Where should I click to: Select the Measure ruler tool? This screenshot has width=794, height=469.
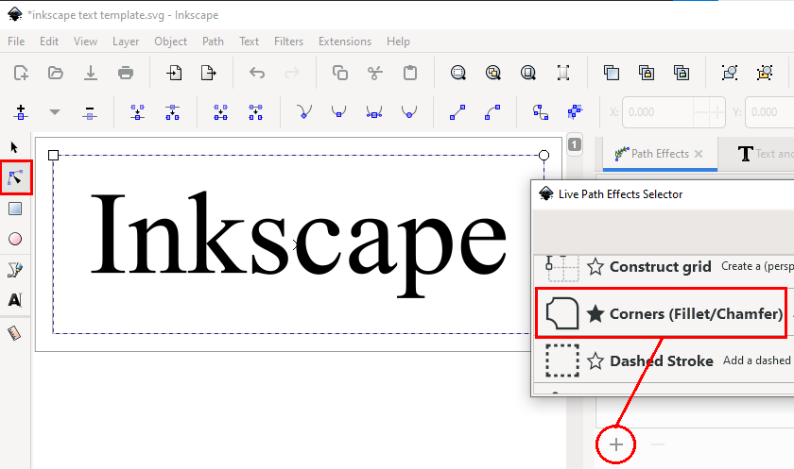(x=14, y=333)
